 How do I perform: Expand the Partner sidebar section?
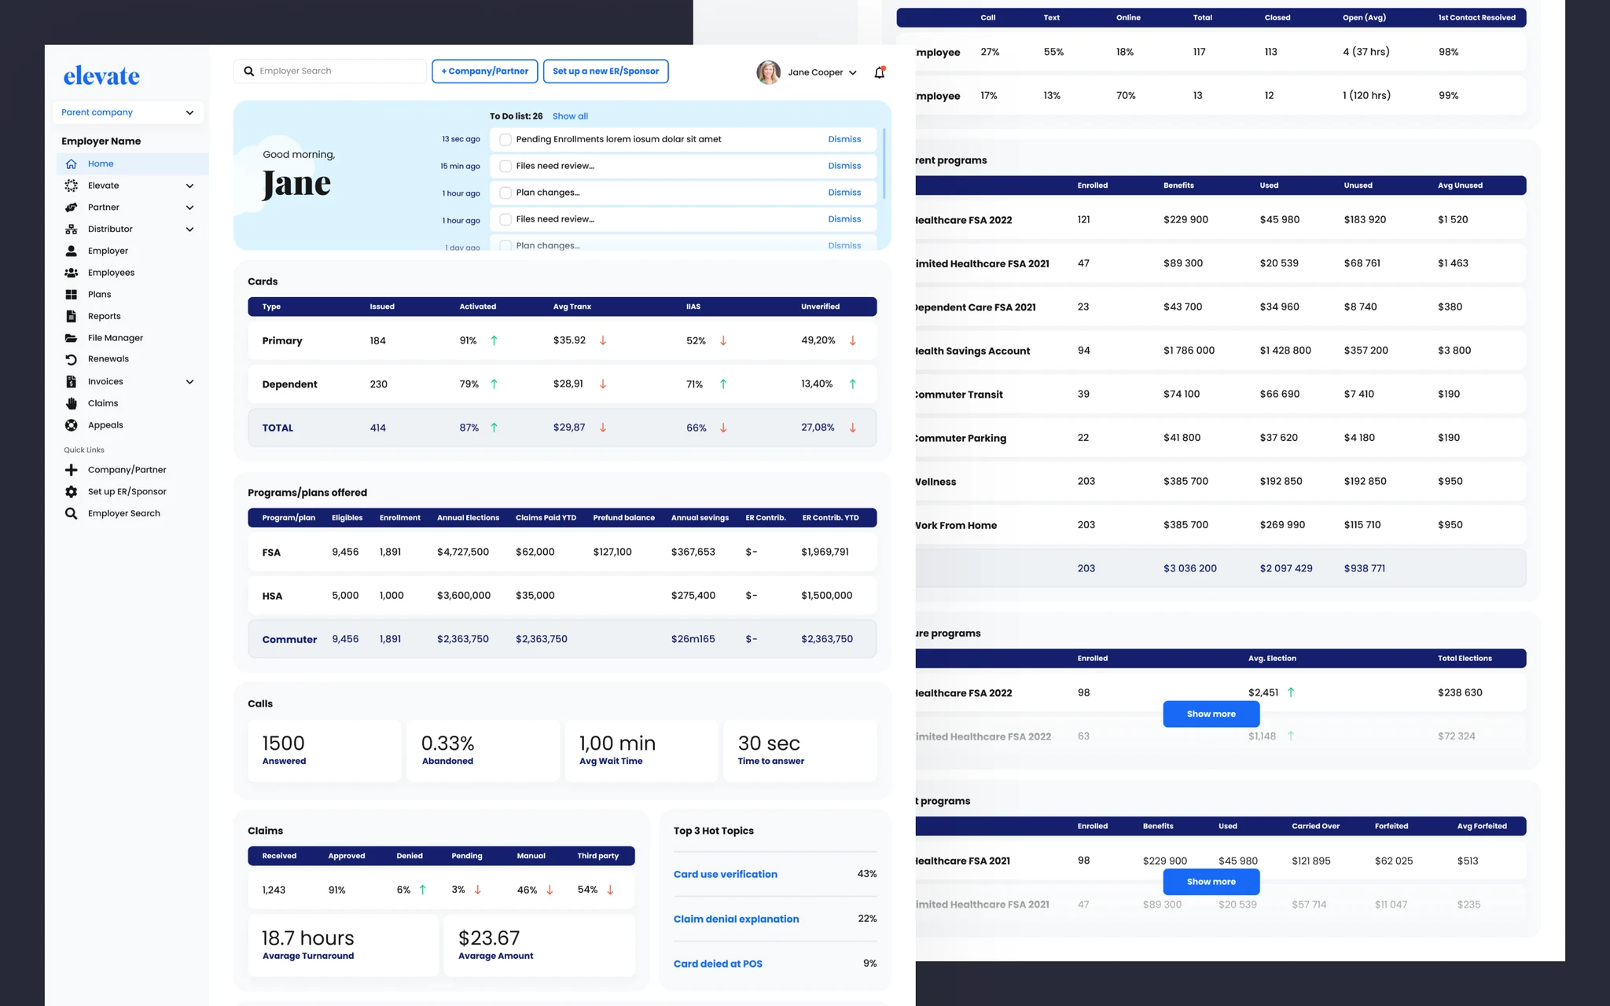coord(189,207)
